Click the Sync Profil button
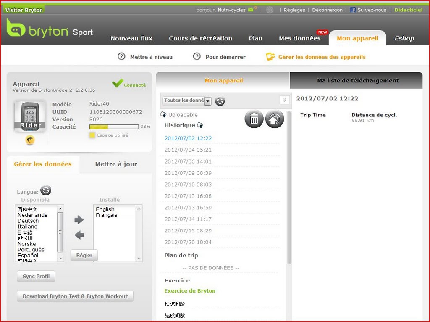 tap(36, 277)
